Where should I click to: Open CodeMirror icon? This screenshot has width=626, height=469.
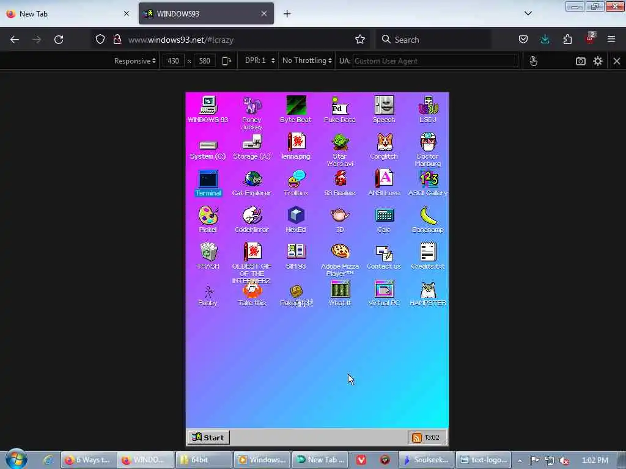tap(252, 216)
